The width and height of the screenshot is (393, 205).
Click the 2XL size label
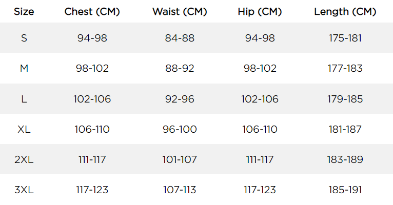click(24, 159)
